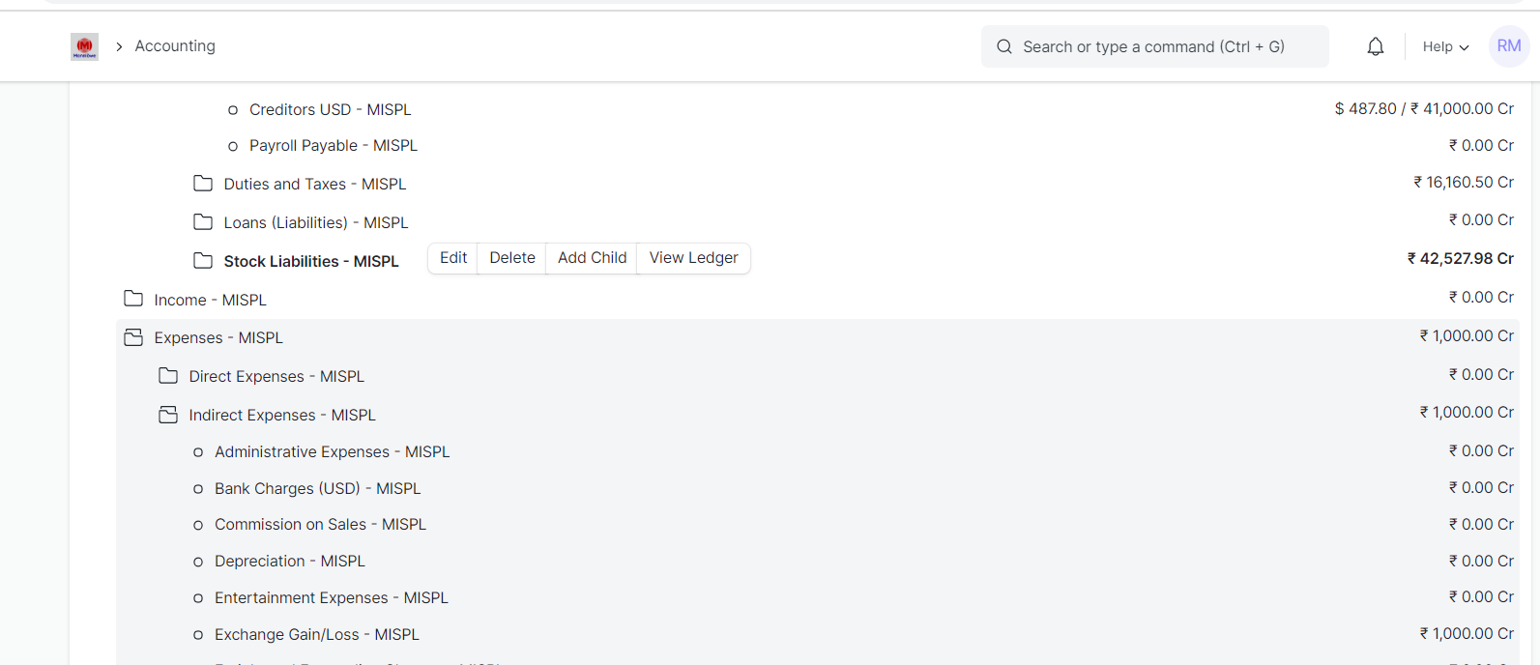Collapse the Indirect Expenses folder icon
1540x665 pixels.
168,415
